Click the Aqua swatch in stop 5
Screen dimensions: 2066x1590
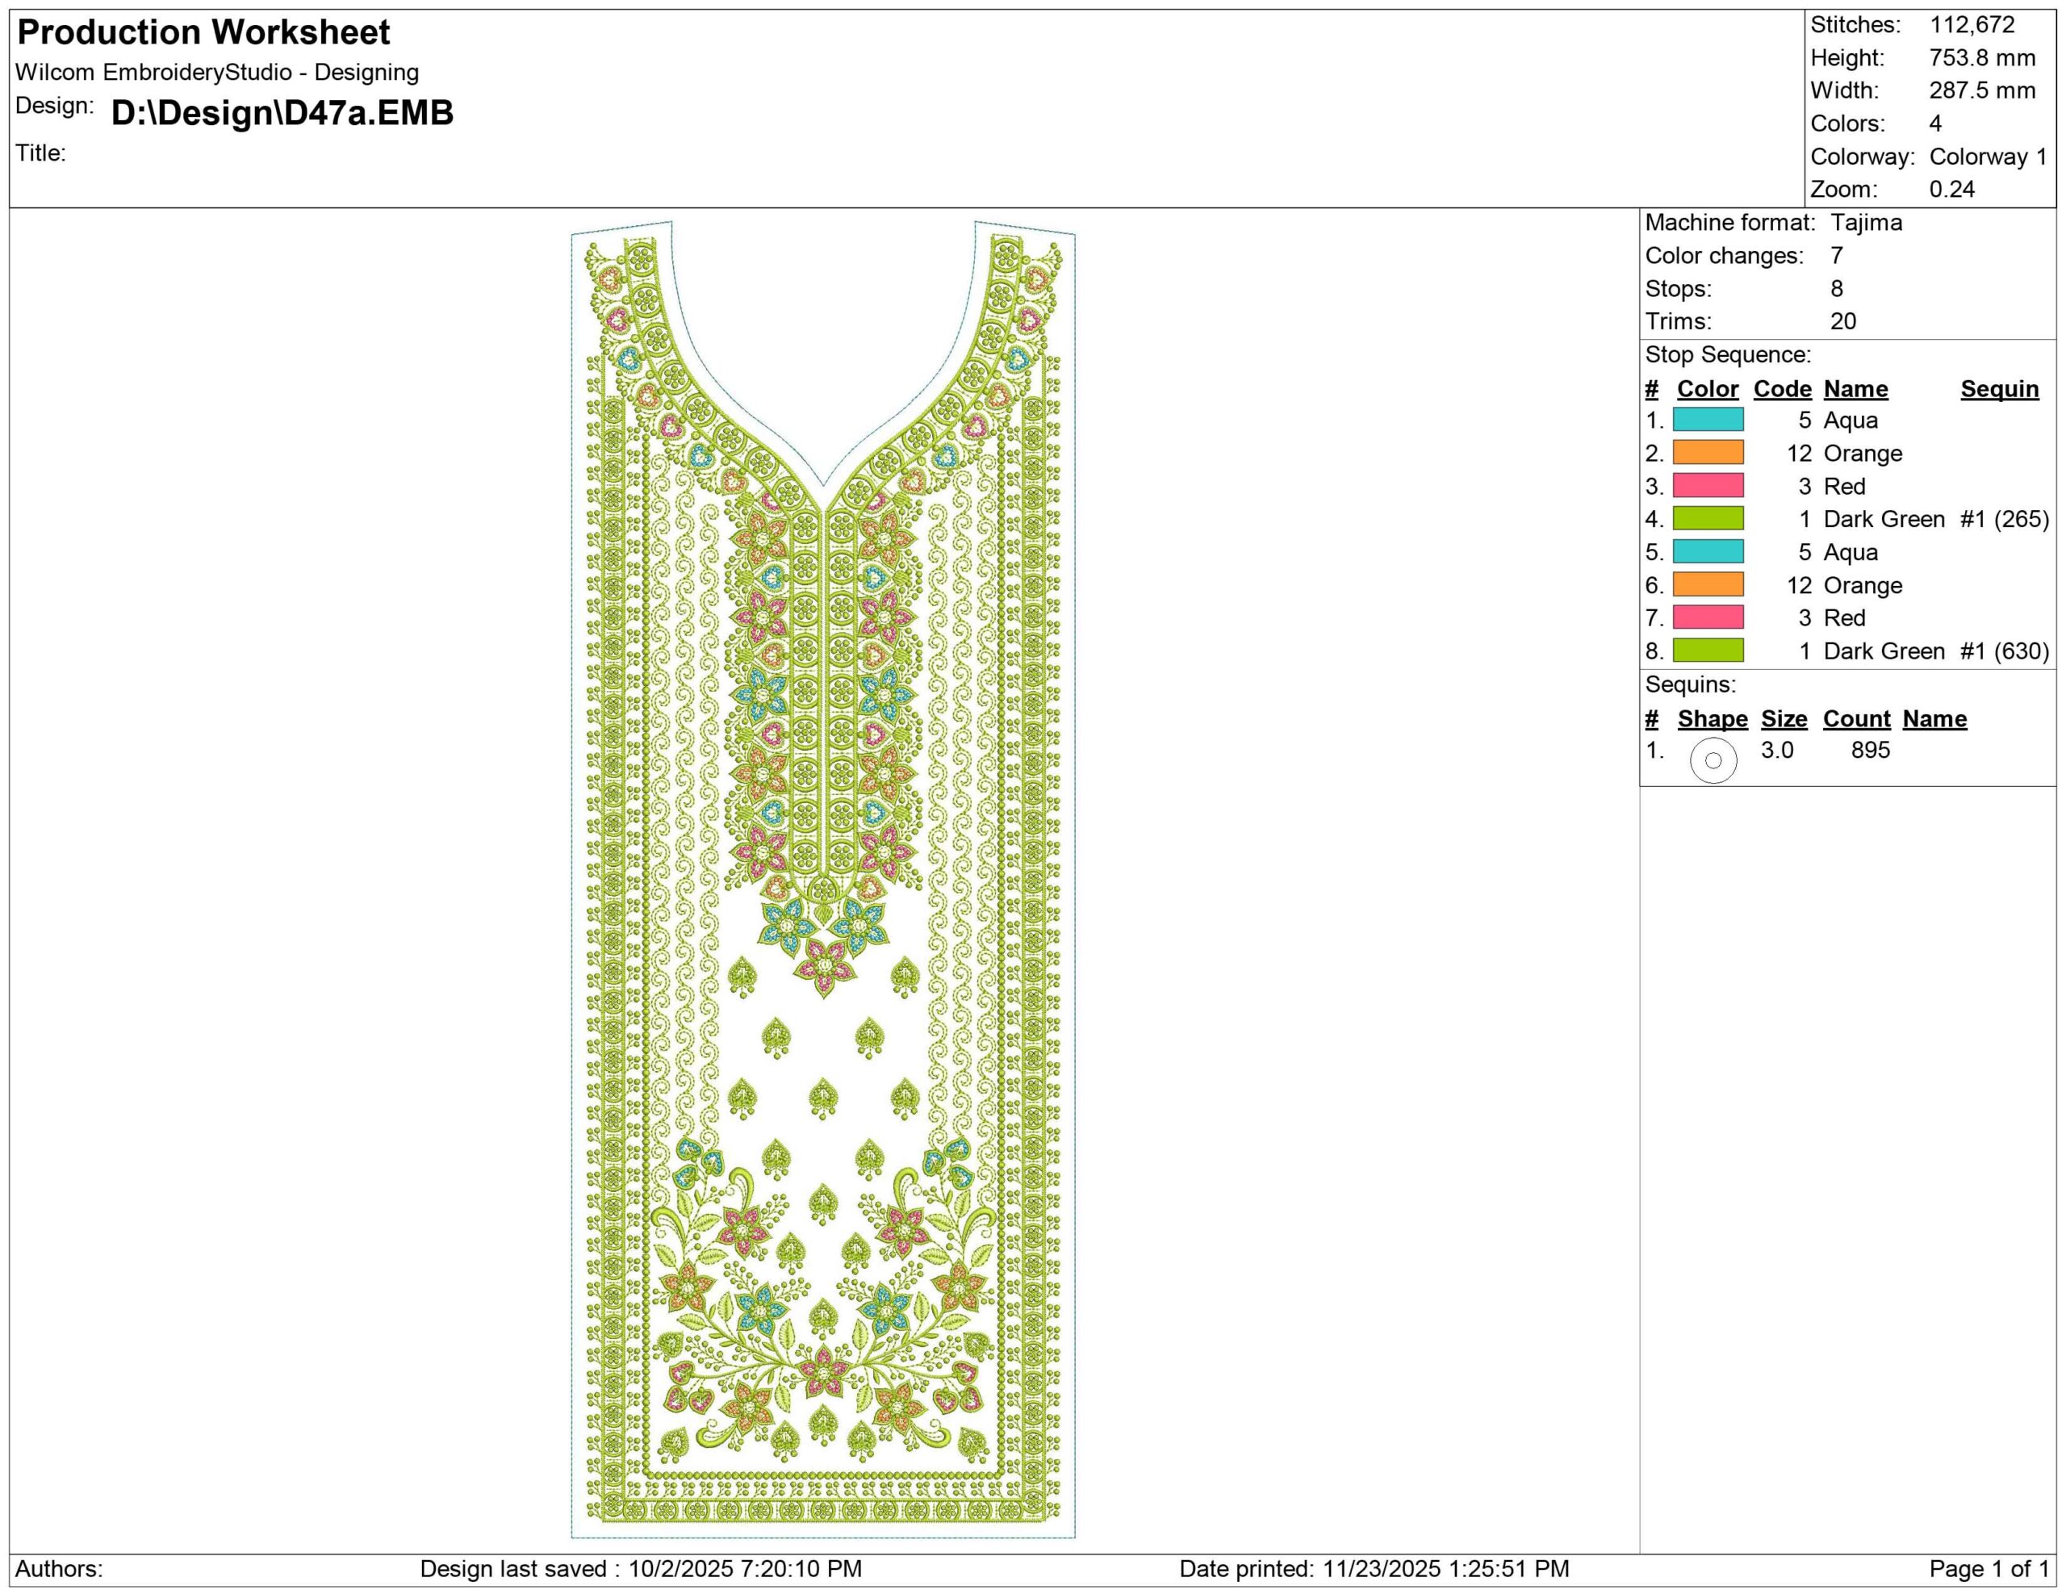(1708, 552)
